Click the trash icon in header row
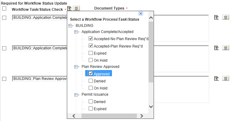This screenshot has width=232, height=121. [76, 8]
